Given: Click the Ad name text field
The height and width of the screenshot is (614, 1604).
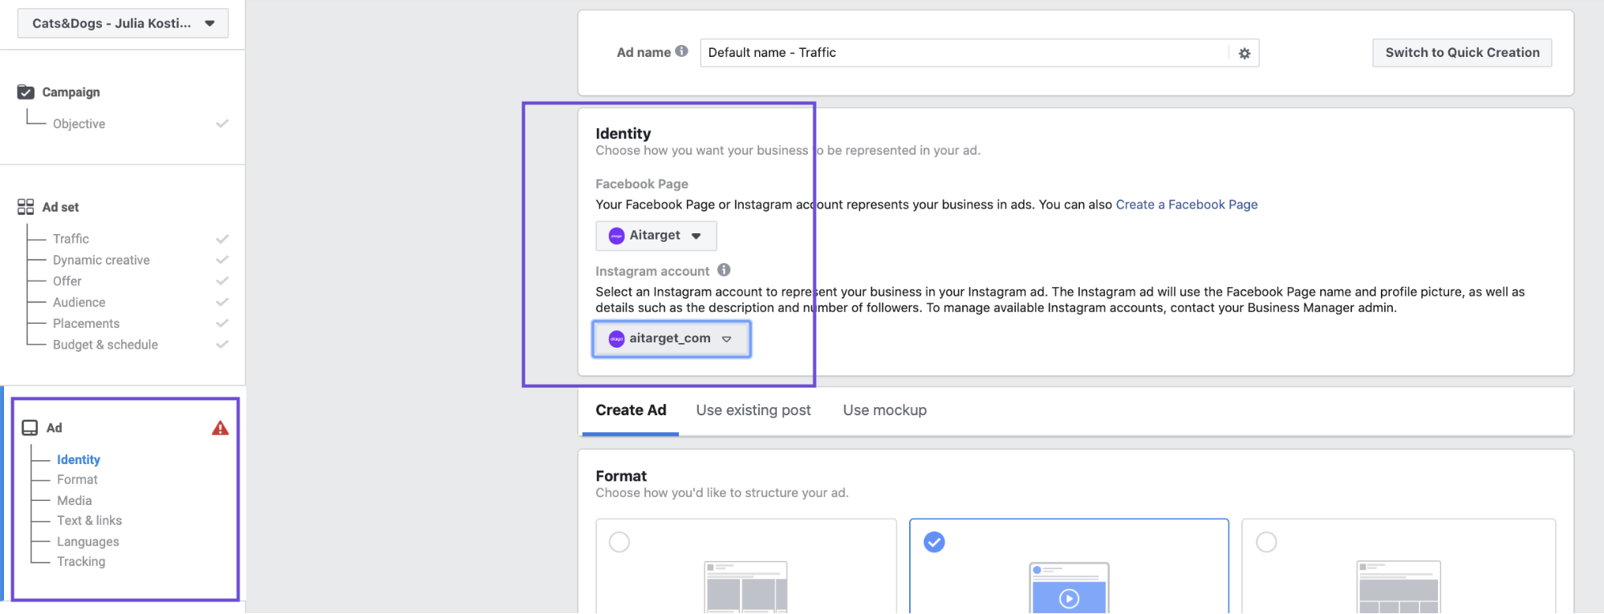Looking at the screenshot, I should tap(963, 53).
